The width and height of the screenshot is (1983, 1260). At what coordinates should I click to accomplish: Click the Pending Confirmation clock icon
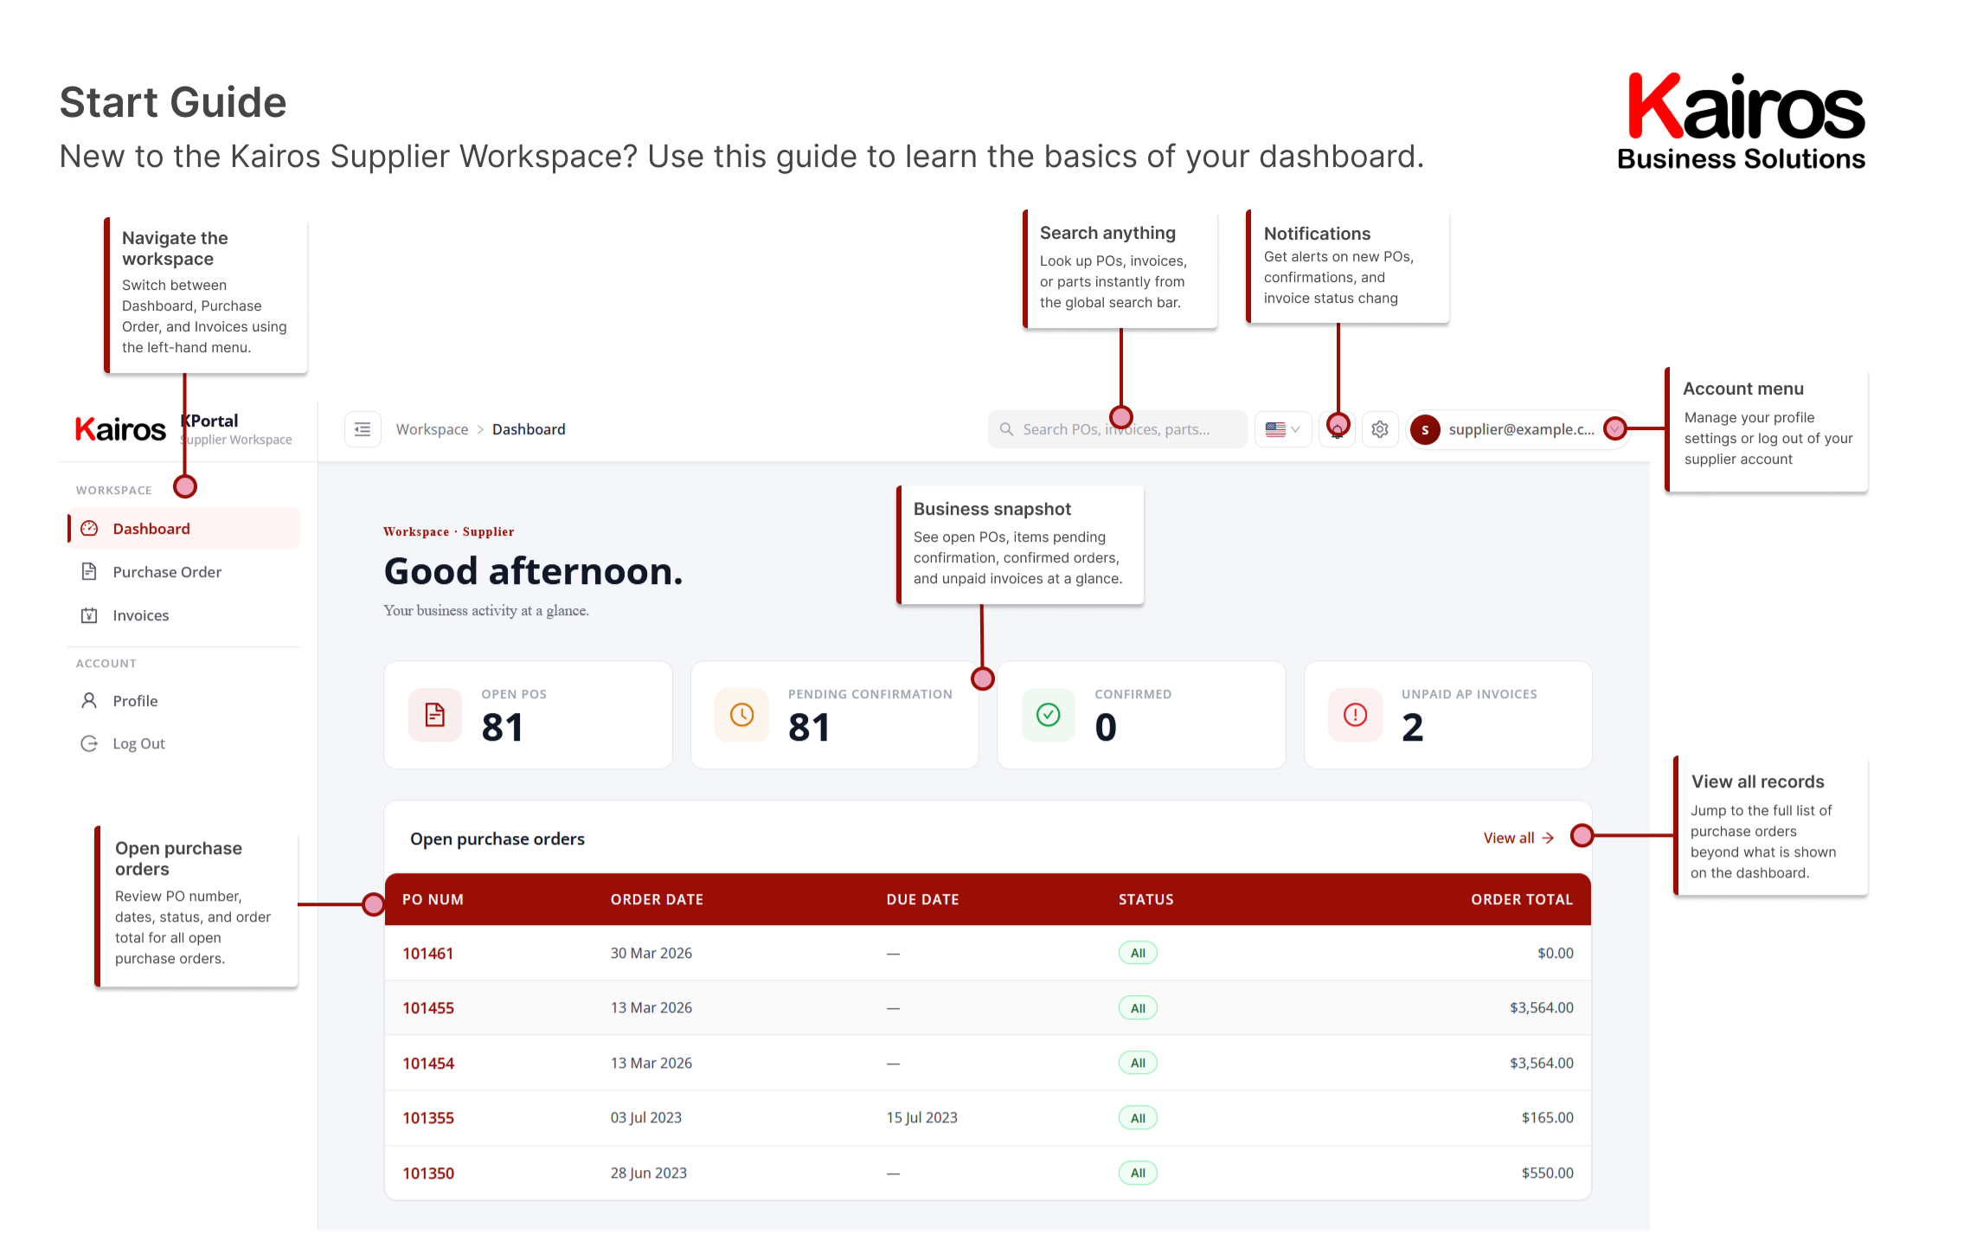tap(742, 715)
